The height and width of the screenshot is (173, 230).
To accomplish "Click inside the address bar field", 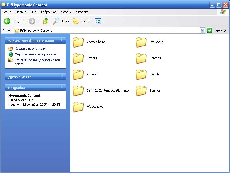I will pyautogui.click(x=107, y=31).
